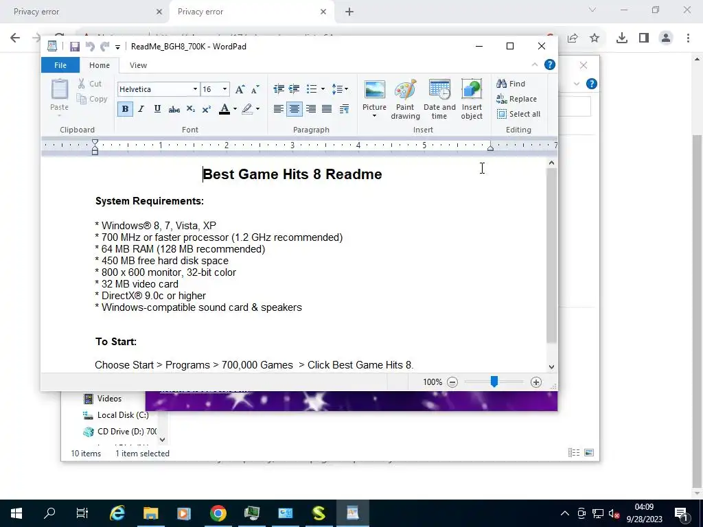Screen dimensions: 703x527
Task: Click Insert object
Action: [x=472, y=99]
